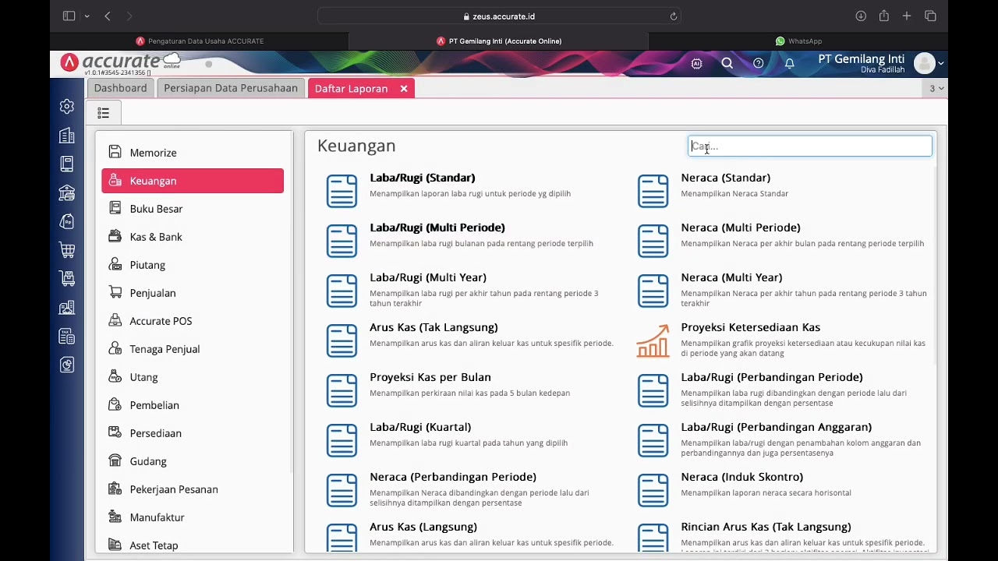This screenshot has height=561, width=998.
Task: Open the tab count dropdown showing 3
Action: [936, 89]
